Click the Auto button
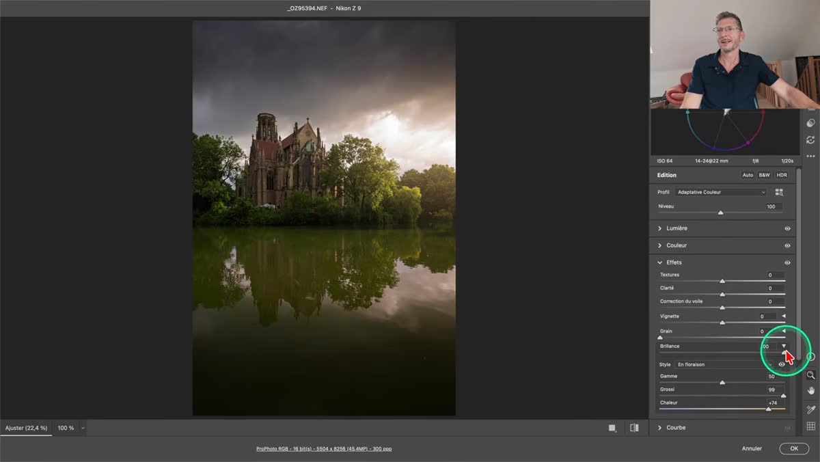Viewport: 820px width, 462px height. [748, 175]
